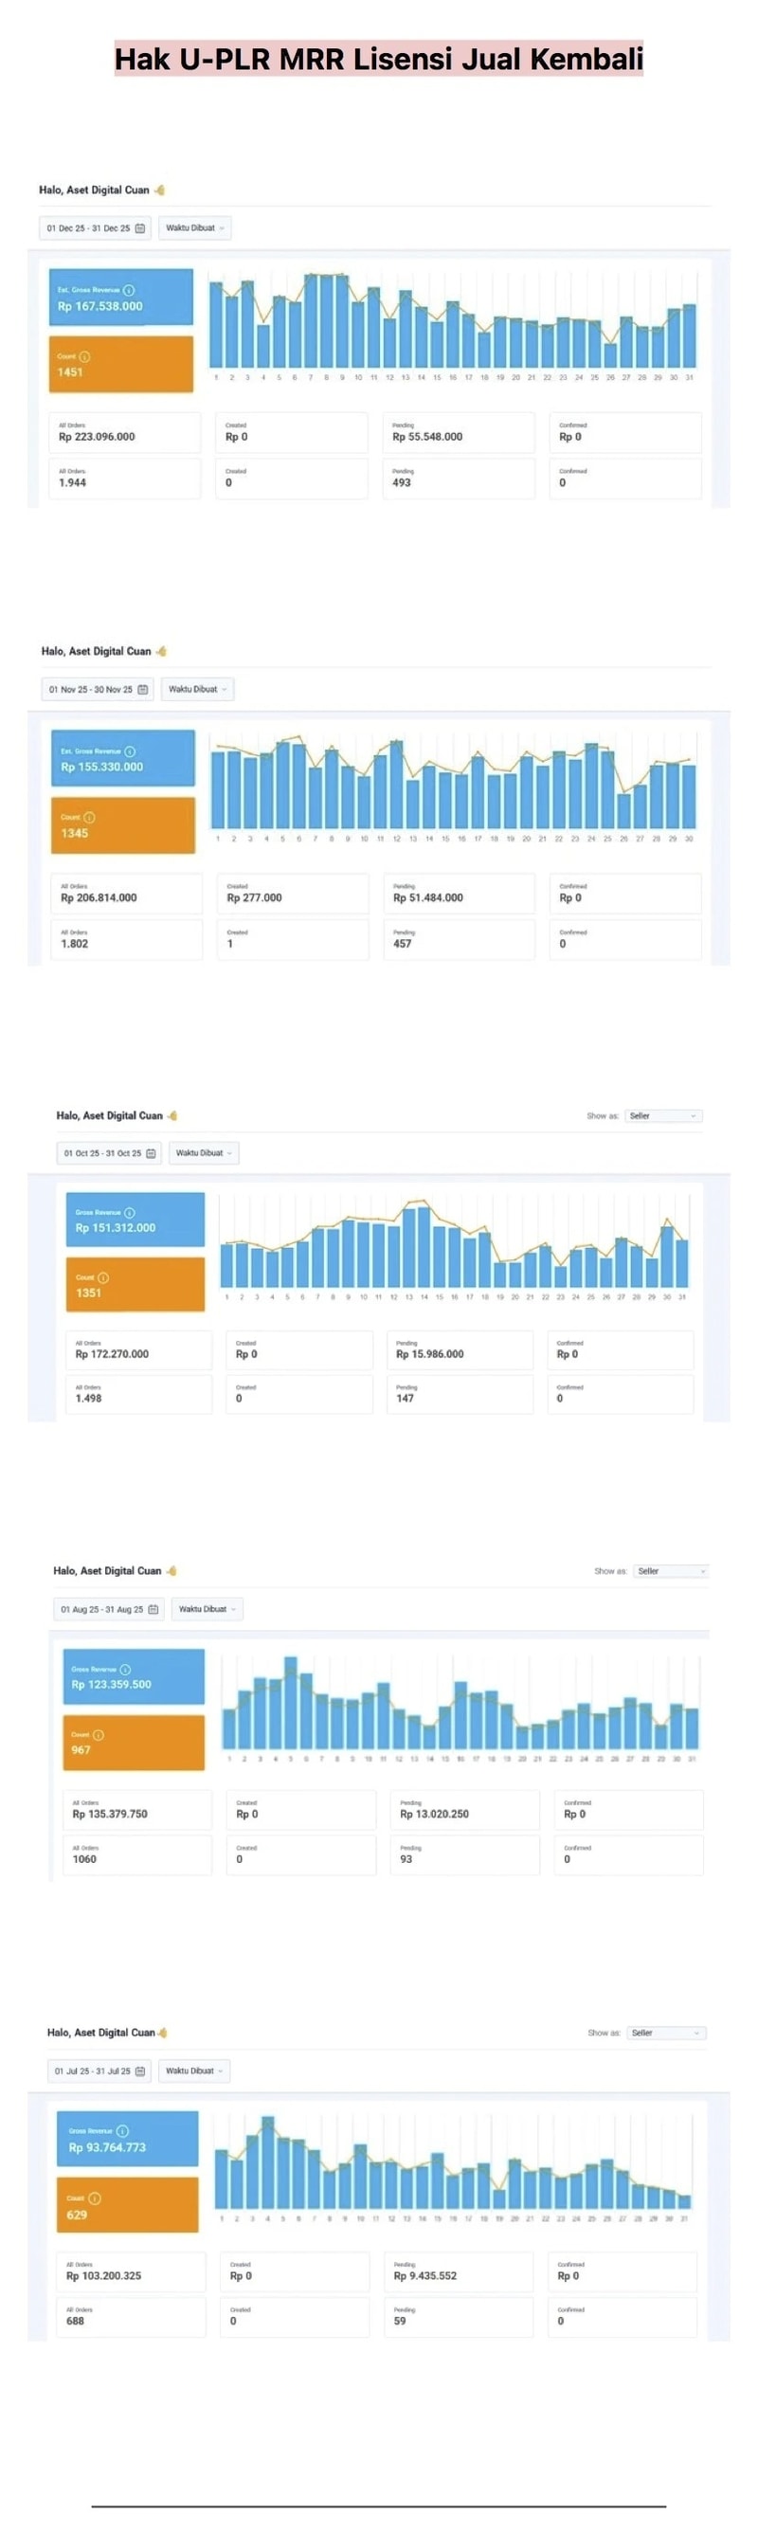Open Show as Seller dropdown in October dashboard

tap(662, 1115)
